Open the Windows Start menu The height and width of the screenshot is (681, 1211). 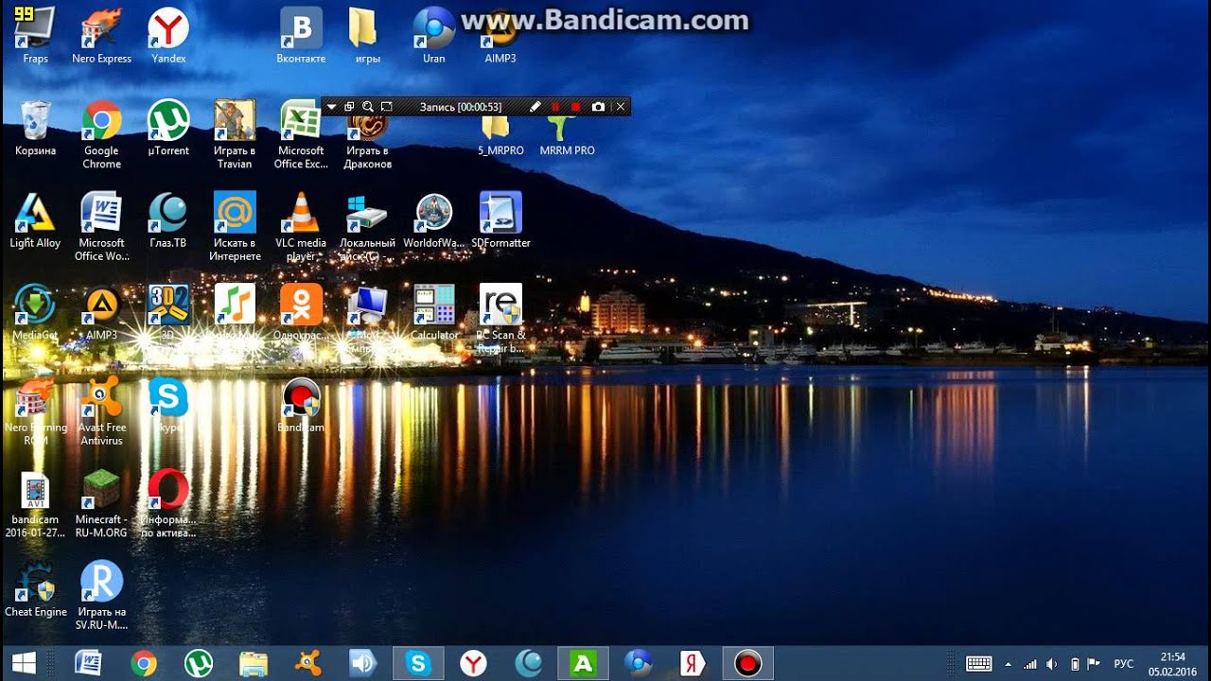coord(24,663)
